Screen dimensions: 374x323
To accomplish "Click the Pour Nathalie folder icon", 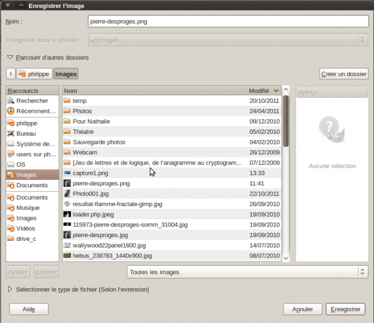I will point(67,121).
